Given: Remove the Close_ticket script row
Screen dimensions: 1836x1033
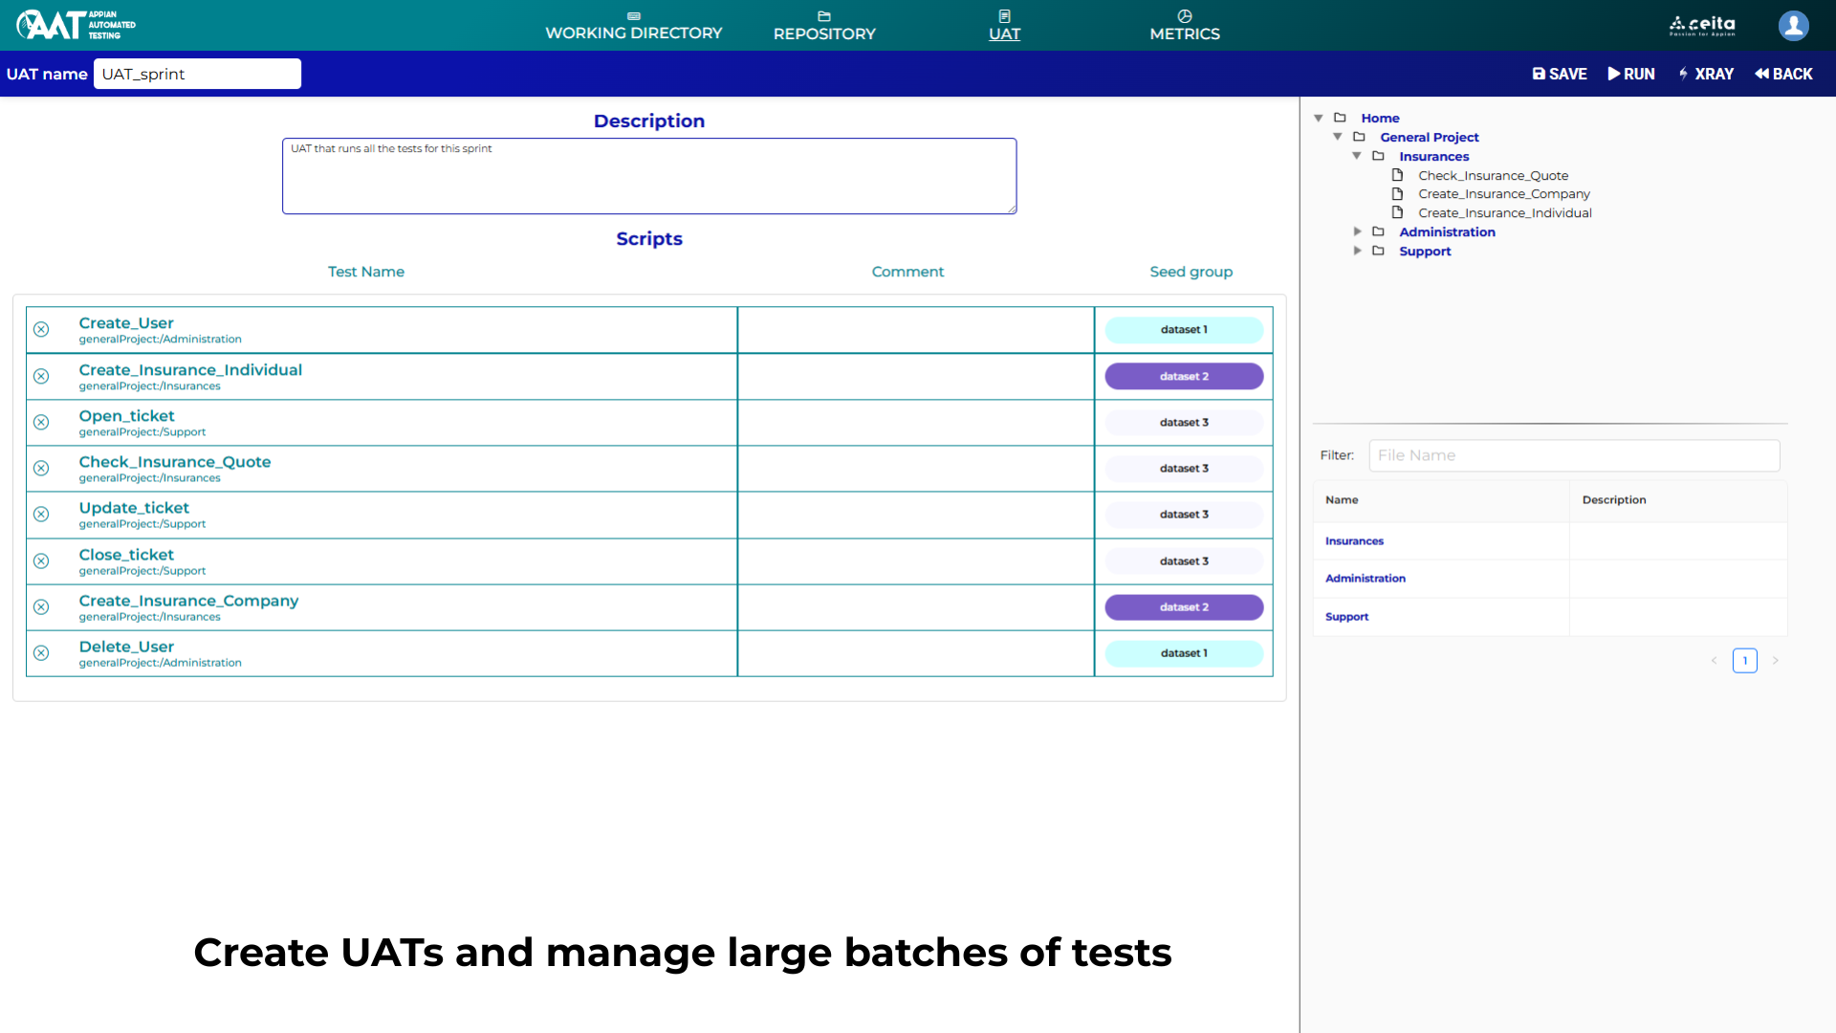Looking at the screenshot, I should click(41, 560).
